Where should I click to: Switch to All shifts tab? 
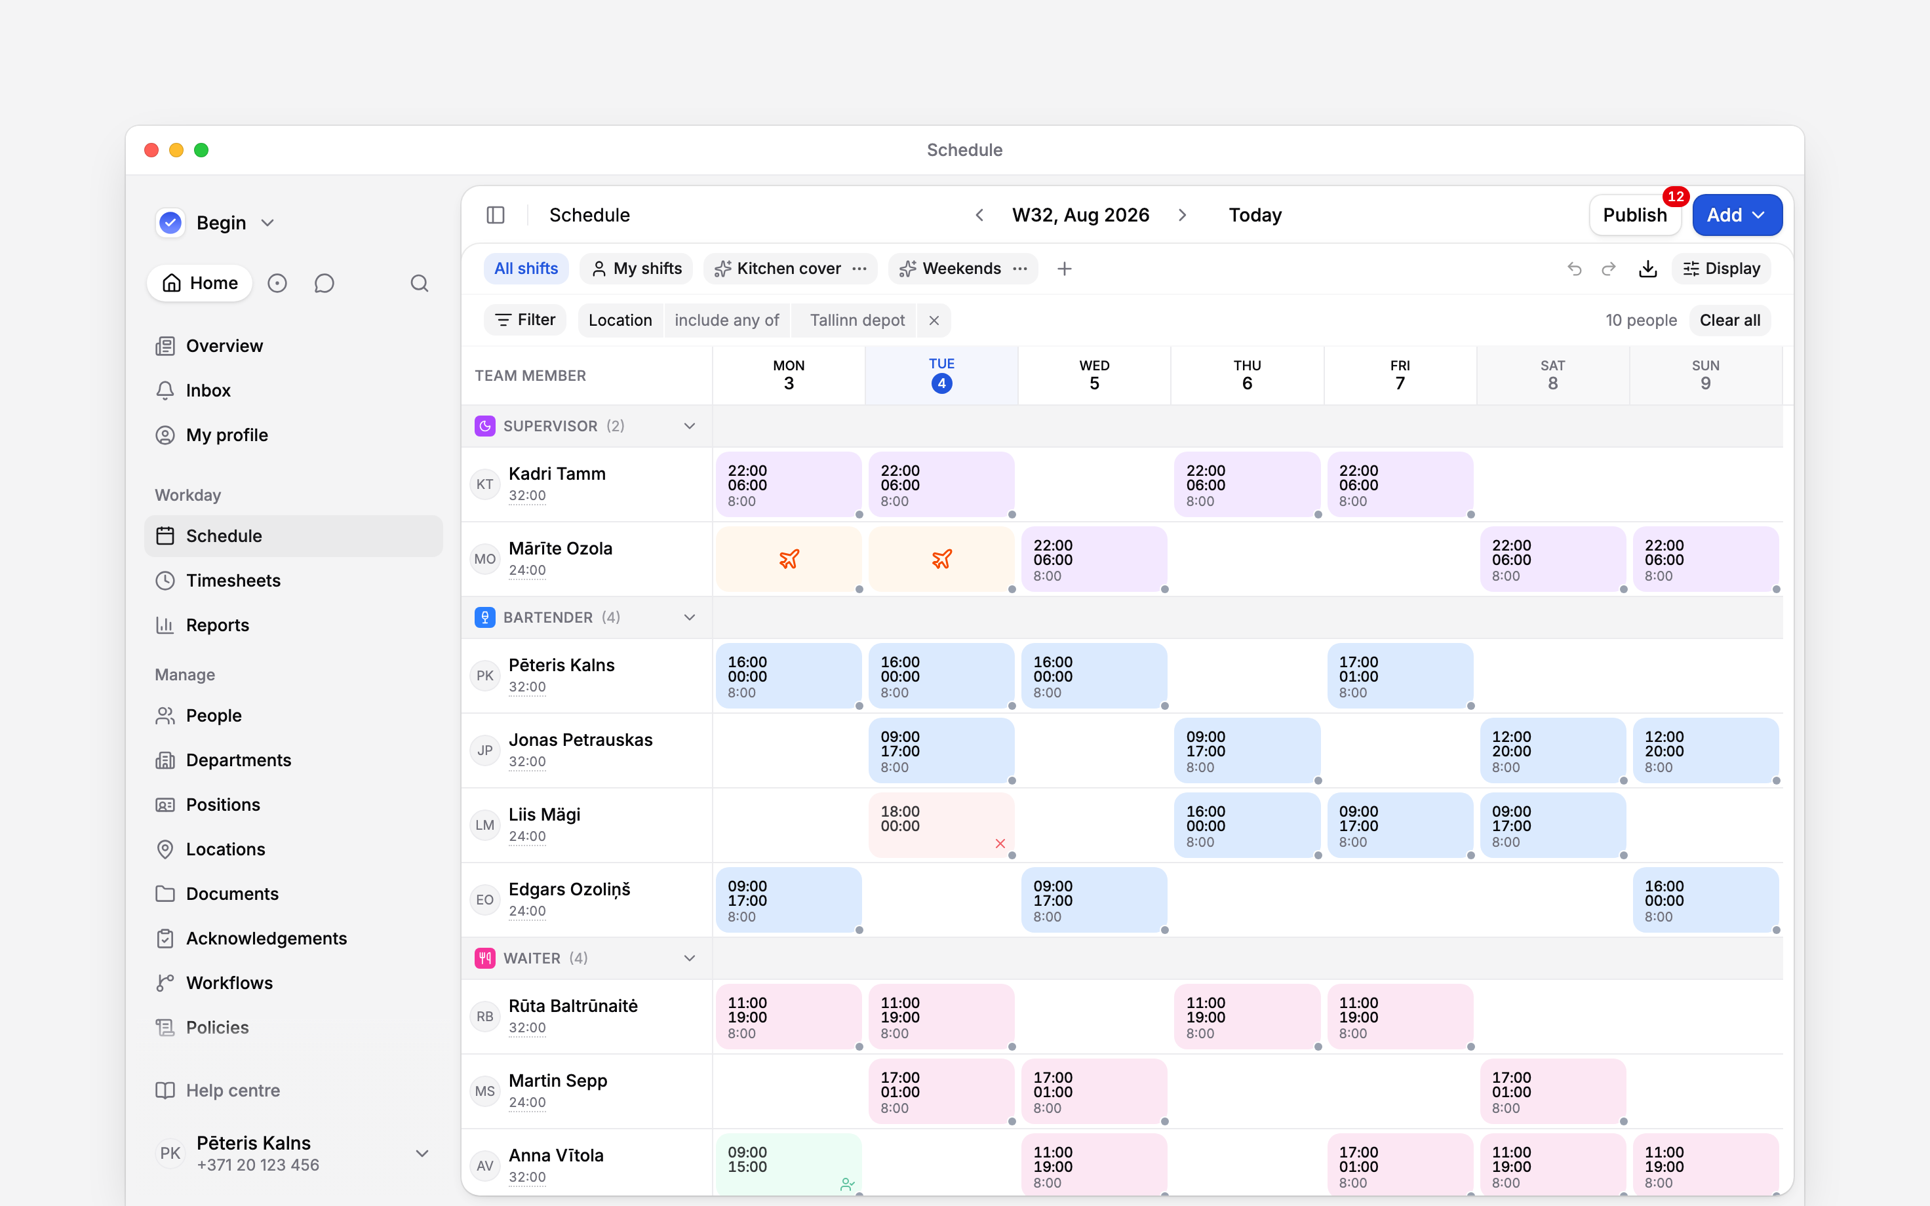click(x=526, y=269)
